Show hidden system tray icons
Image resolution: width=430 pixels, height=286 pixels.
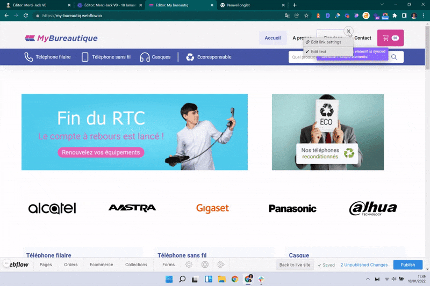(x=368, y=279)
